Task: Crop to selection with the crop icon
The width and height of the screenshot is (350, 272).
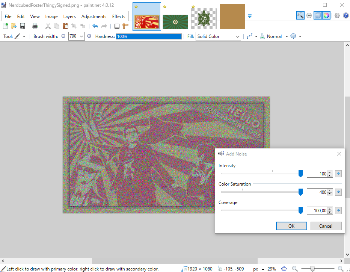Action: click(74, 26)
